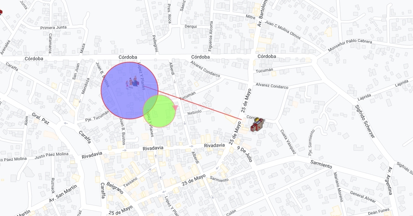The height and width of the screenshot is (216, 413).
Task: Click the direction arrow on Pje. Tucumán
Action: 80,101
